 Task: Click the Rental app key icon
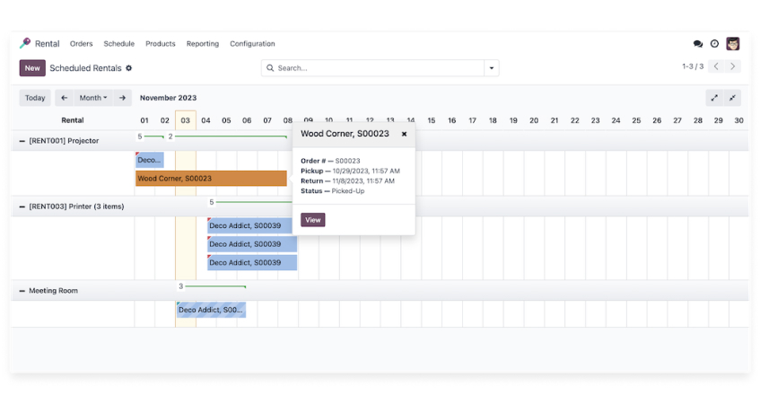coord(25,43)
